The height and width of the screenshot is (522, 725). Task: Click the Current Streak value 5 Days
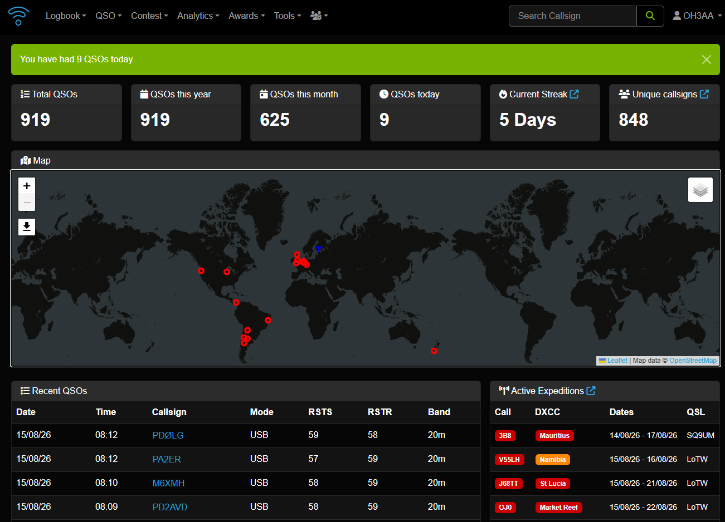[528, 120]
